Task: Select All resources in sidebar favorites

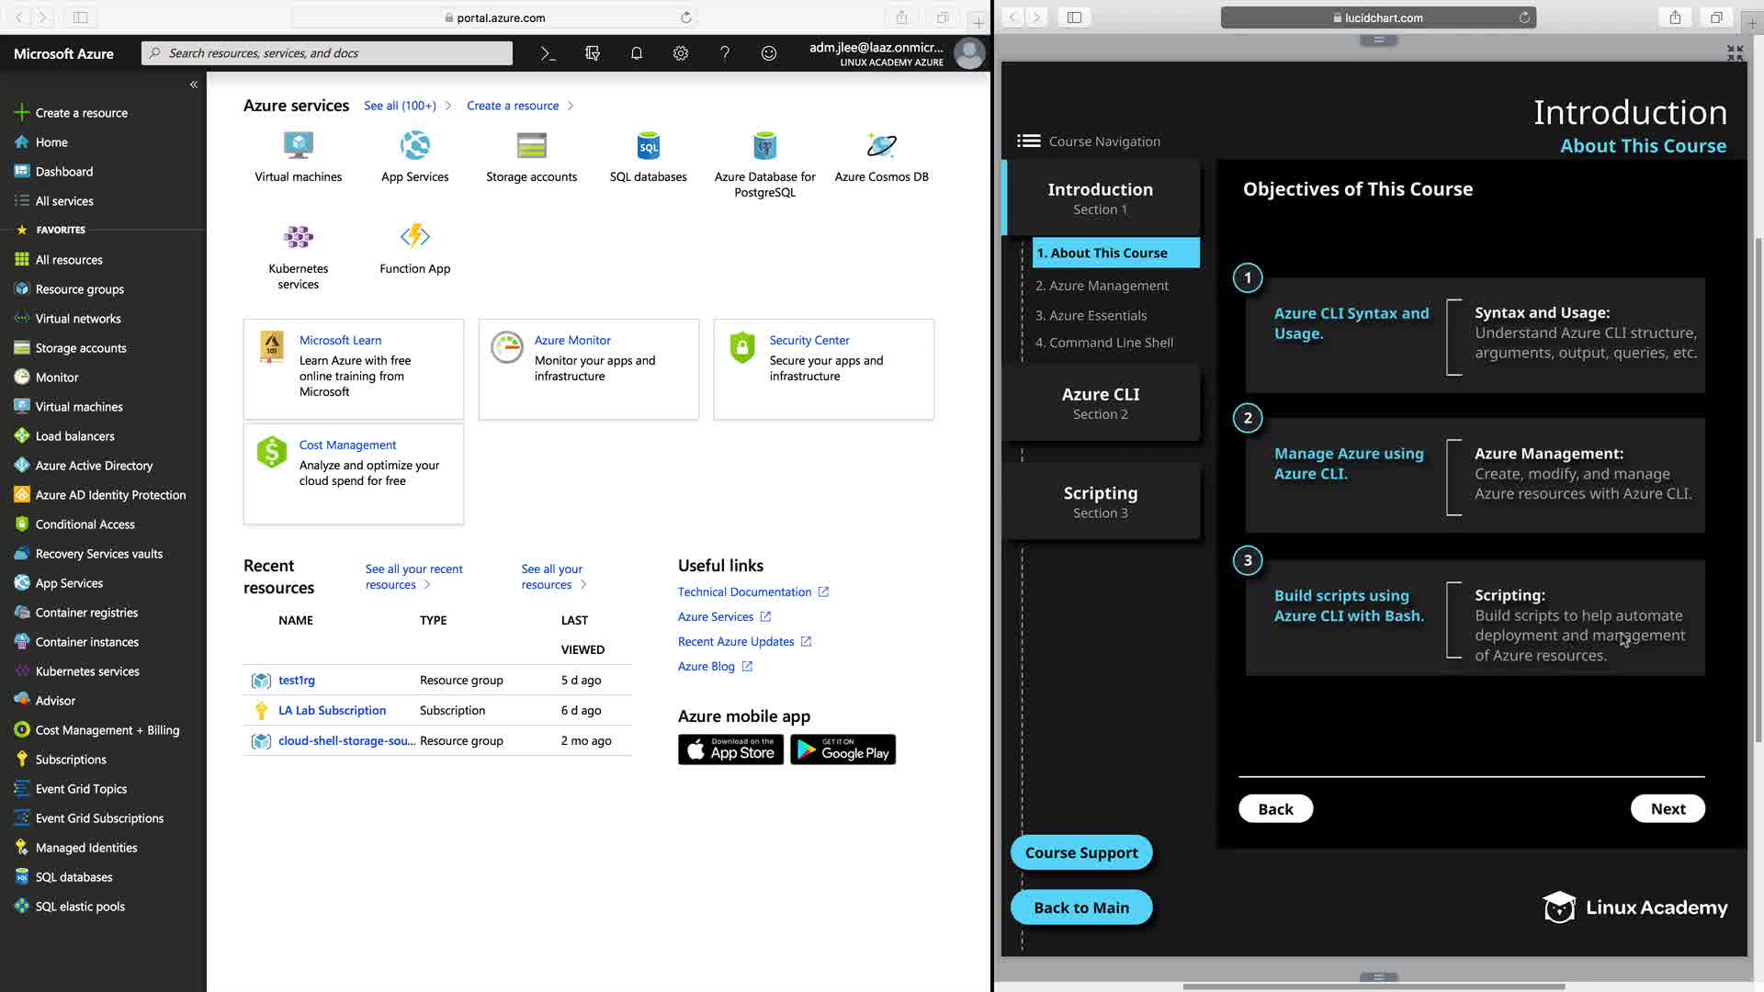Action: [x=69, y=260]
